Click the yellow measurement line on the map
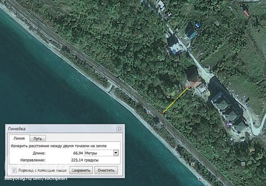The width and height of the screenshot is (266, 186). [176, 100]
